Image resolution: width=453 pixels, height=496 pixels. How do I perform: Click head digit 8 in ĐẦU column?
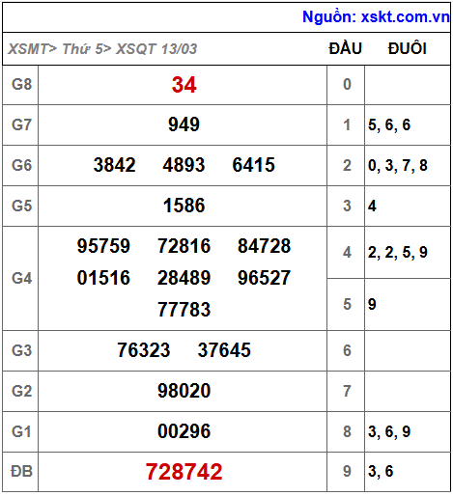click(x=347, y=431)
